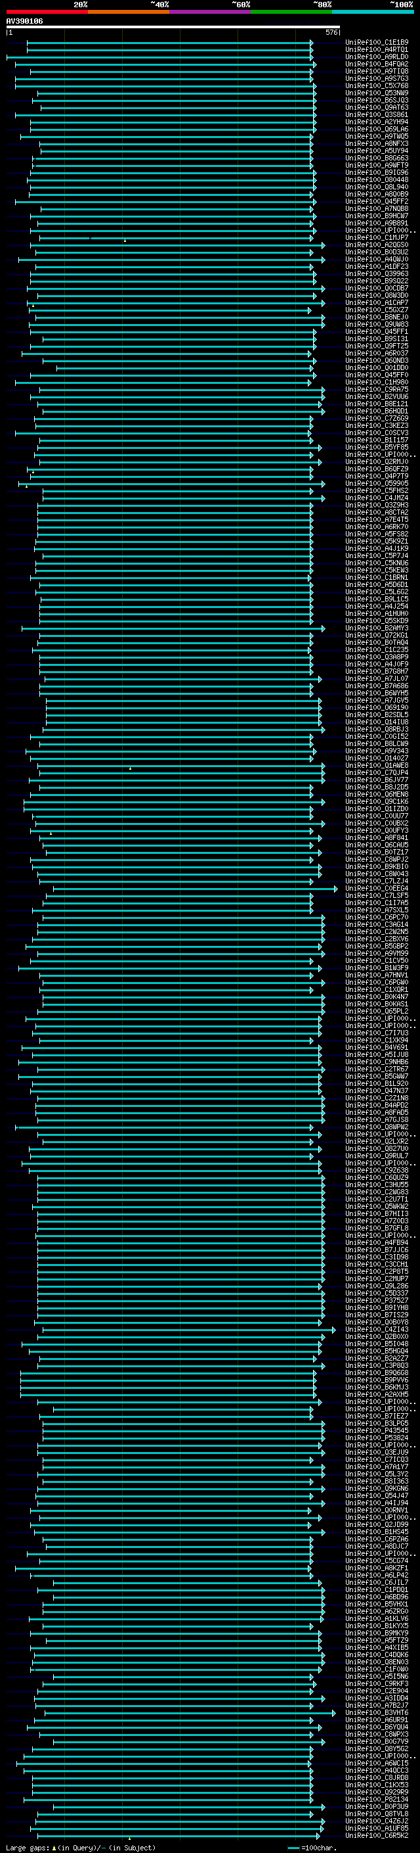Click the =100char. scale legend
This screenshot has width=420, height=1853.
(x=312, y=1848)
